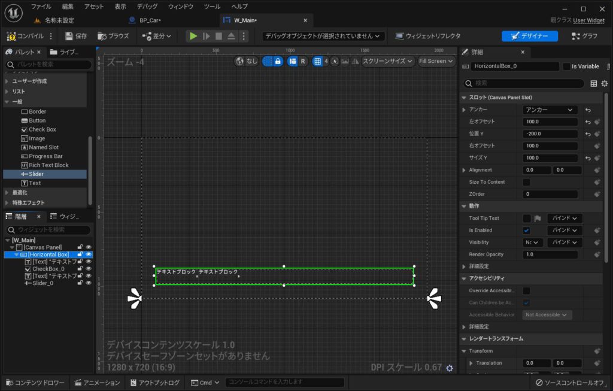Viewport: 613px width, 391px height.
Task: Open the compile options three-dot menu
Action: (x=51, y=36)
